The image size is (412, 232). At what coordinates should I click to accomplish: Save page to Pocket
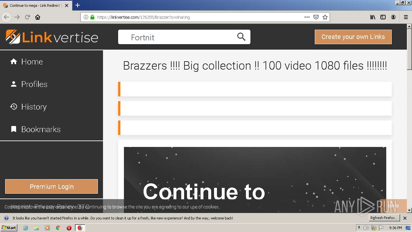click(x=316, y=17)
